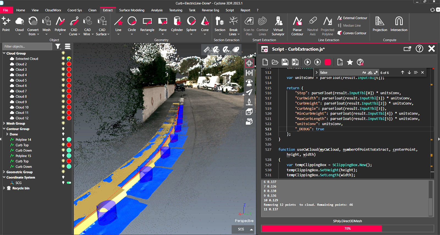The height and width of the screenshot is (235, 440).
Task: Expand the Mesh Group node
Action: click(x=4, y=124)
